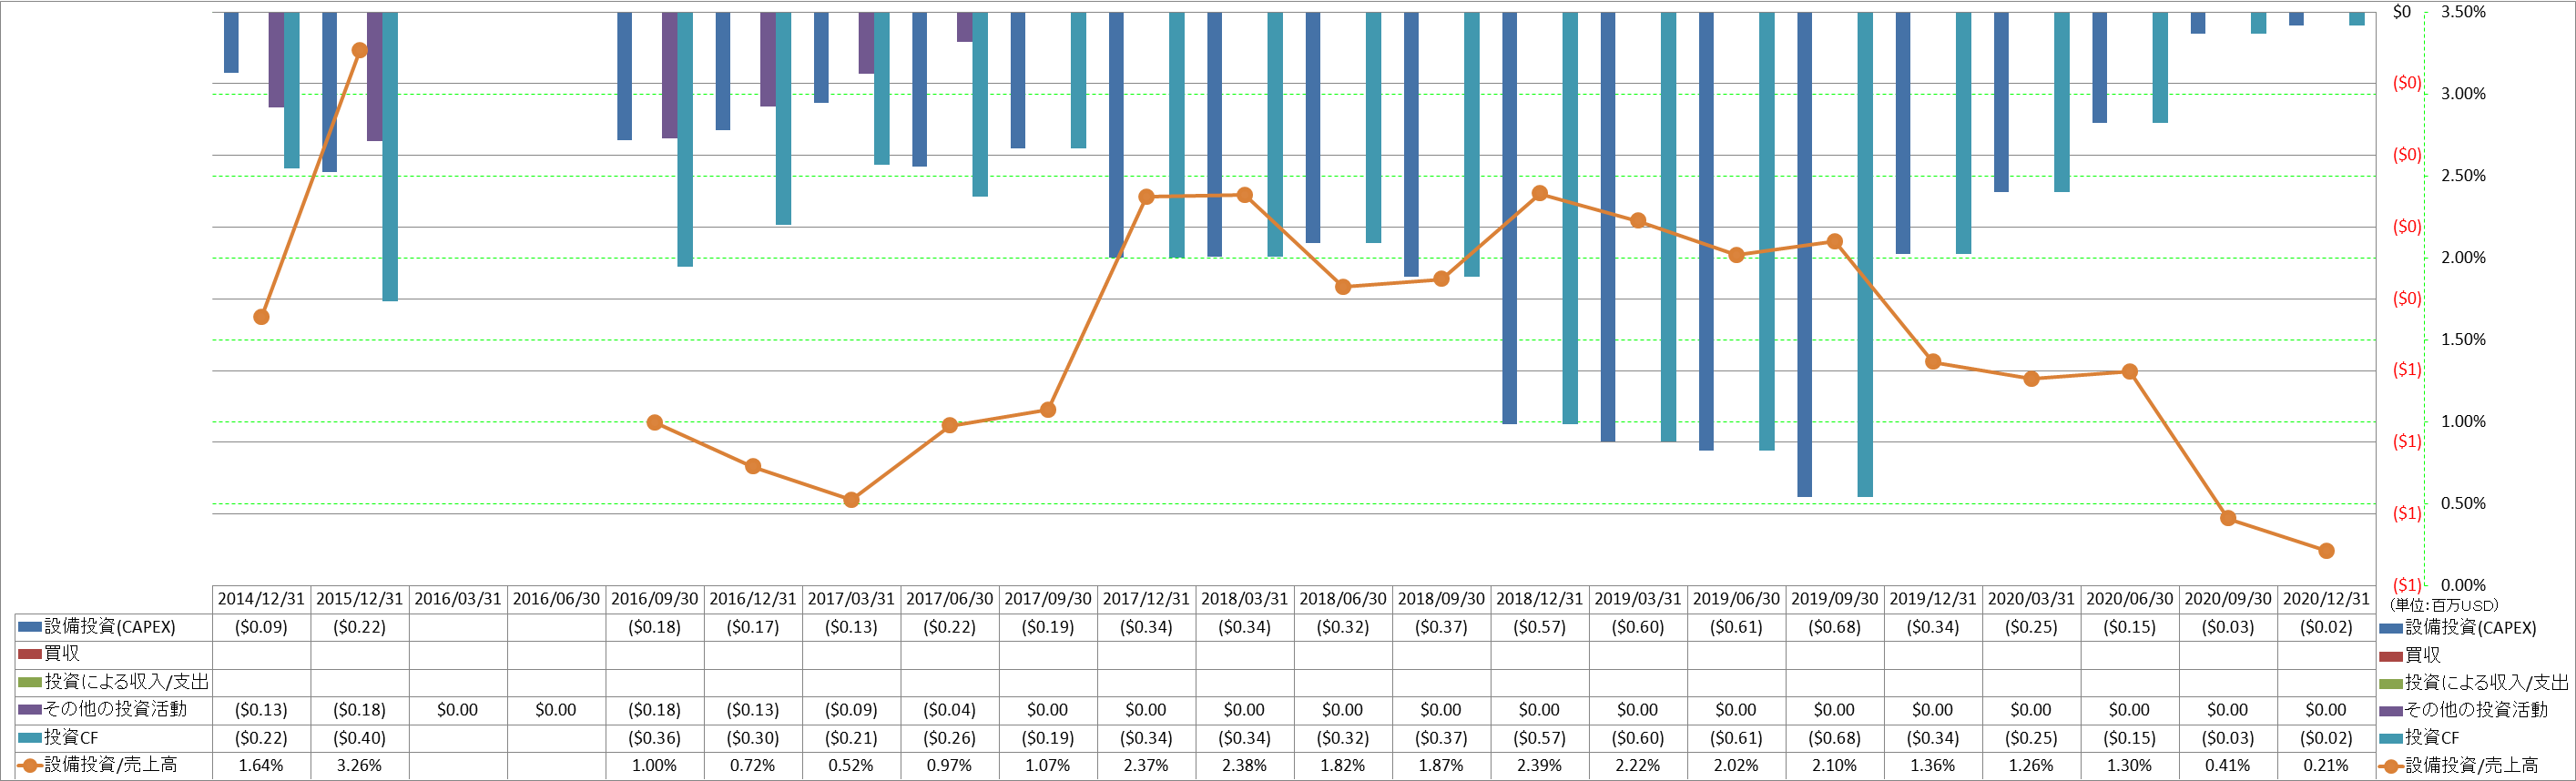Click the orange line marker for 2017/03/31
2576x781 pixels.
851,500
